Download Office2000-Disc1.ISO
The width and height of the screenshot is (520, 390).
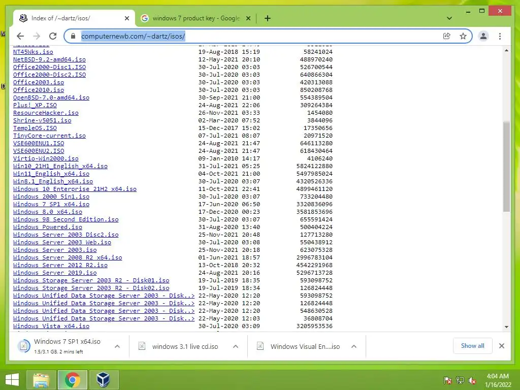49,67
